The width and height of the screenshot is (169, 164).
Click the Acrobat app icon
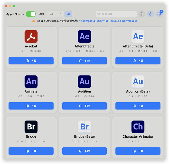coord(31,37)
